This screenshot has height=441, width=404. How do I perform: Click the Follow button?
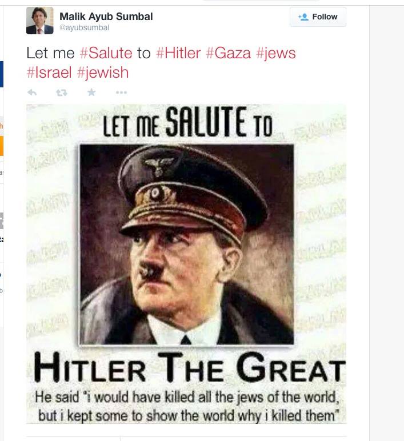tap(318, 17)
